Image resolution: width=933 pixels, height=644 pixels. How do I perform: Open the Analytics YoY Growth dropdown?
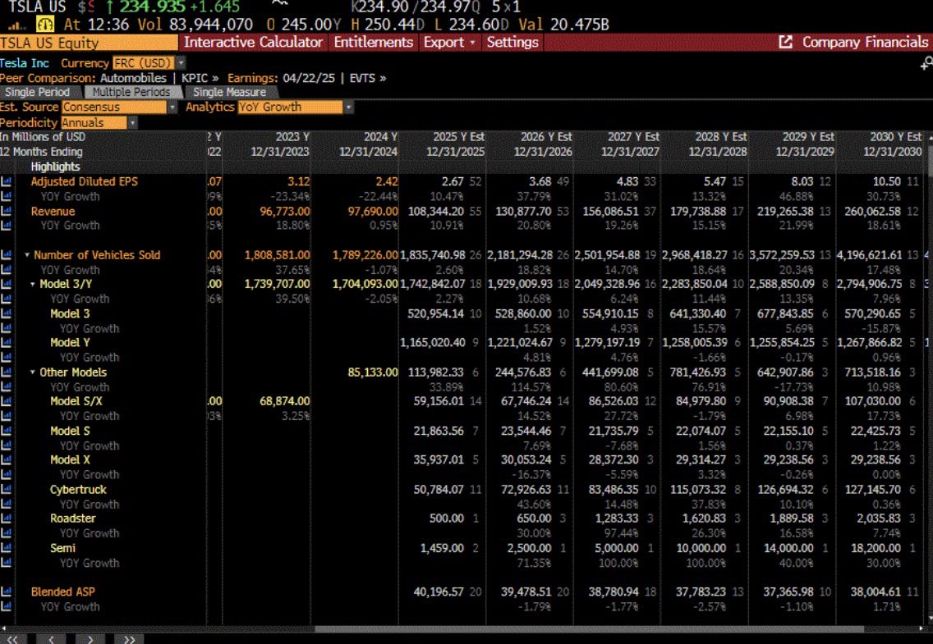click(348, 107)
